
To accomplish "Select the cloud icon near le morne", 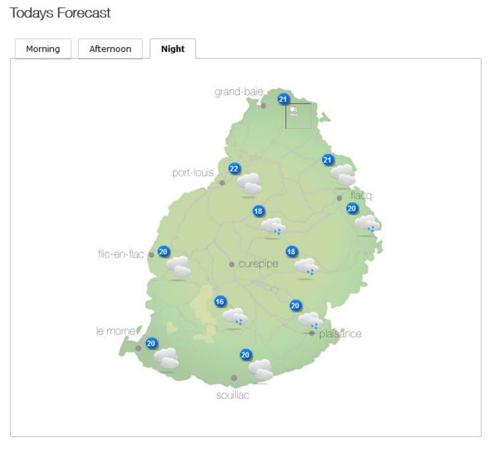I will tap(166, 359).
